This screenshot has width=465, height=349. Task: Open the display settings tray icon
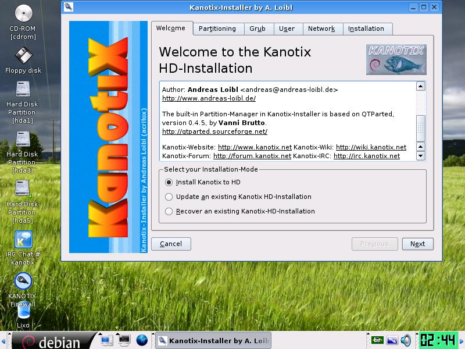[x=392, y=340]
